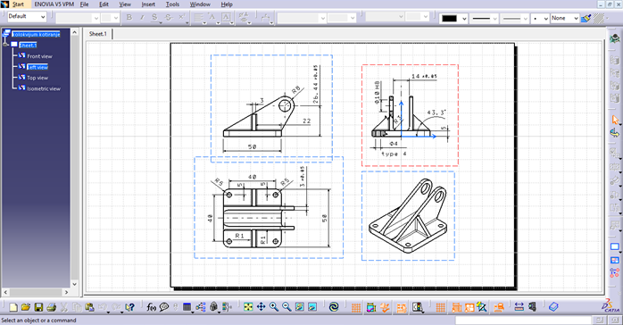Click the paste clipboard icon
Viewport: 623px width, 325px height.
click(x=89, y=307)
